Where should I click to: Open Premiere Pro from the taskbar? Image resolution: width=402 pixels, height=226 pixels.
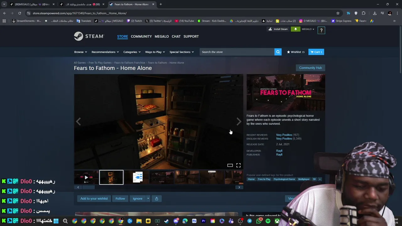click(x=204, y=221)
